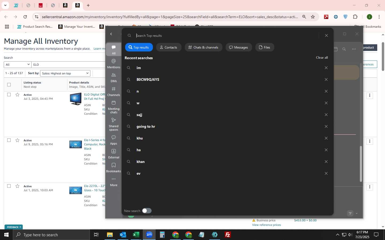Viewport: 385px width, 240px height.
Task: Click Clear all recent searches
Action: click(322, 58)
